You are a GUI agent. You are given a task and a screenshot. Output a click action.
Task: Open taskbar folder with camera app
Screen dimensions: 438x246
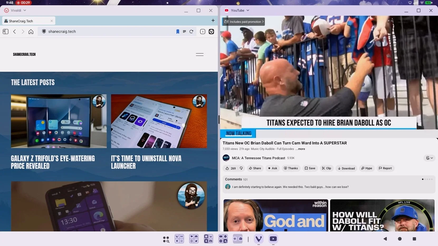(x=238, y=239)
